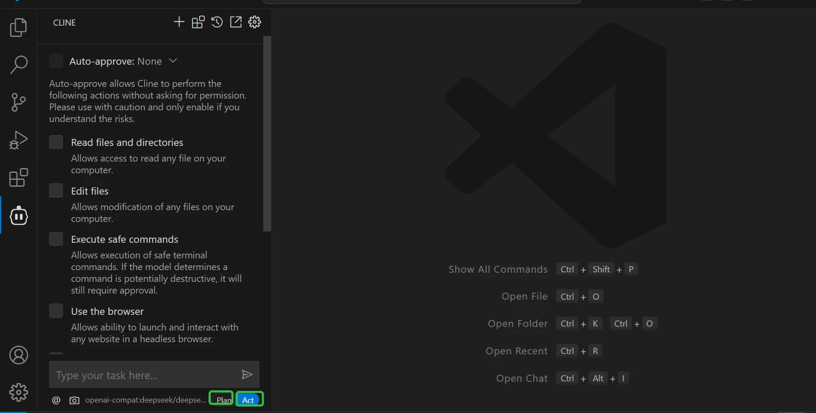
Task: Open the Explorer view in activity bar
Action: pos(18,27)
